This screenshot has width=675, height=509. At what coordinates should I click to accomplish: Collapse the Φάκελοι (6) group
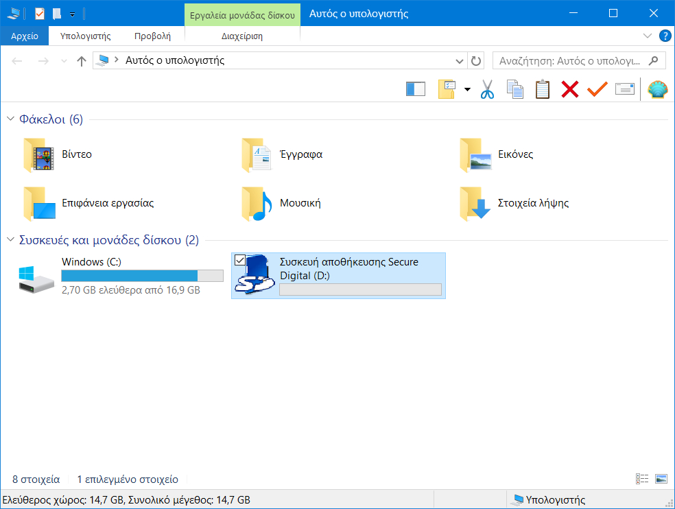11,119
